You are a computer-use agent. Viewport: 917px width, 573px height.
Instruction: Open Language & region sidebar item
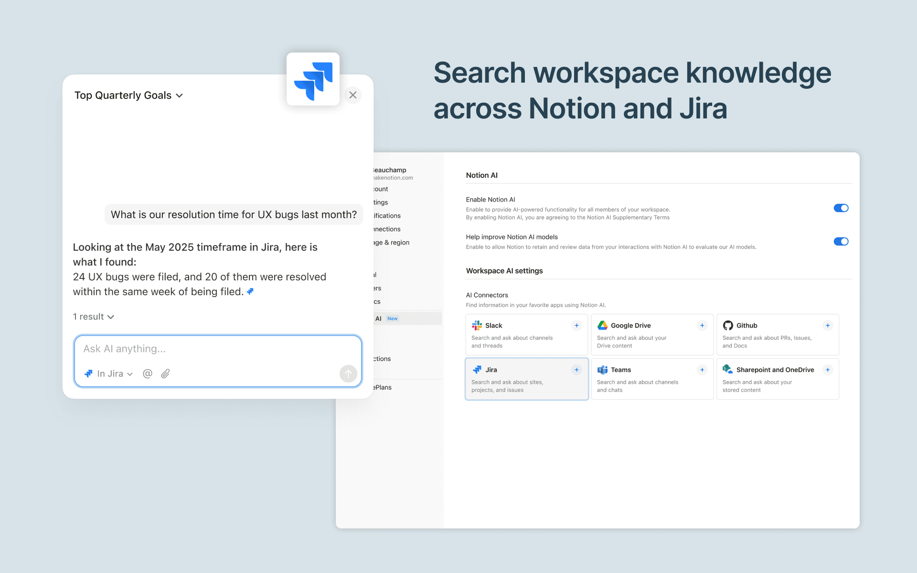pos(392,243)
